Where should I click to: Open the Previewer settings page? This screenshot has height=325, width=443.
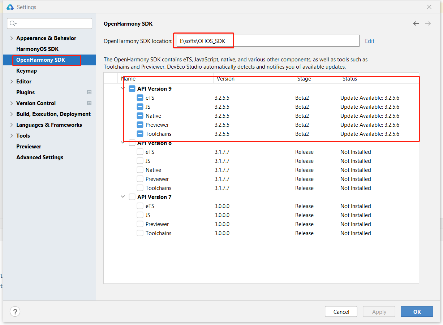[x=29, y=146]
